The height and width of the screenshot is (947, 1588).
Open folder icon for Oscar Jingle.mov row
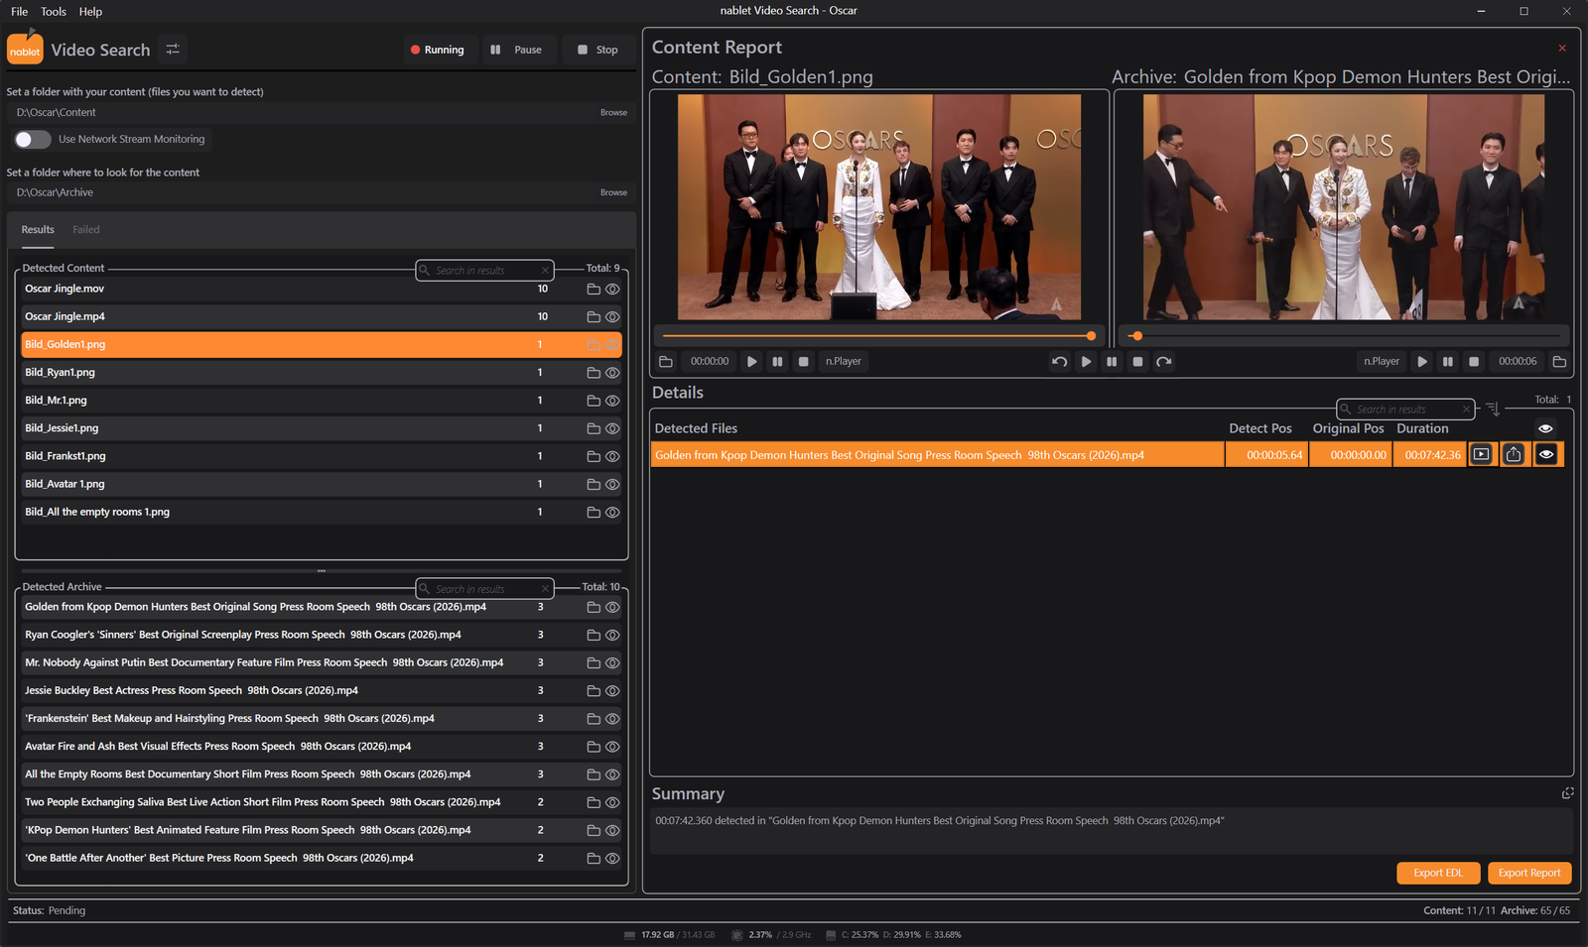point(594,290)
